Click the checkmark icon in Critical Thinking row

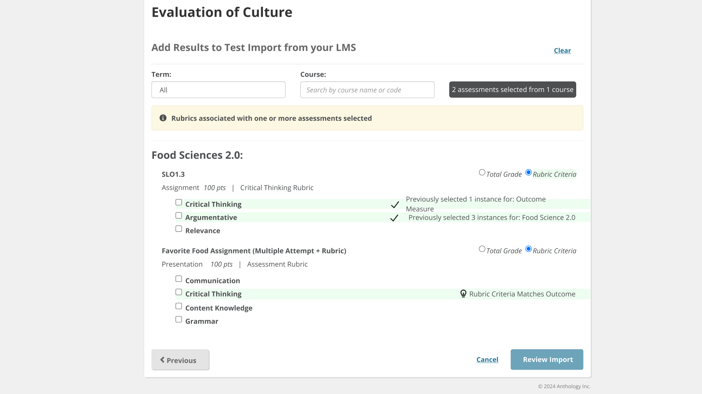click(x=395, y=205)
